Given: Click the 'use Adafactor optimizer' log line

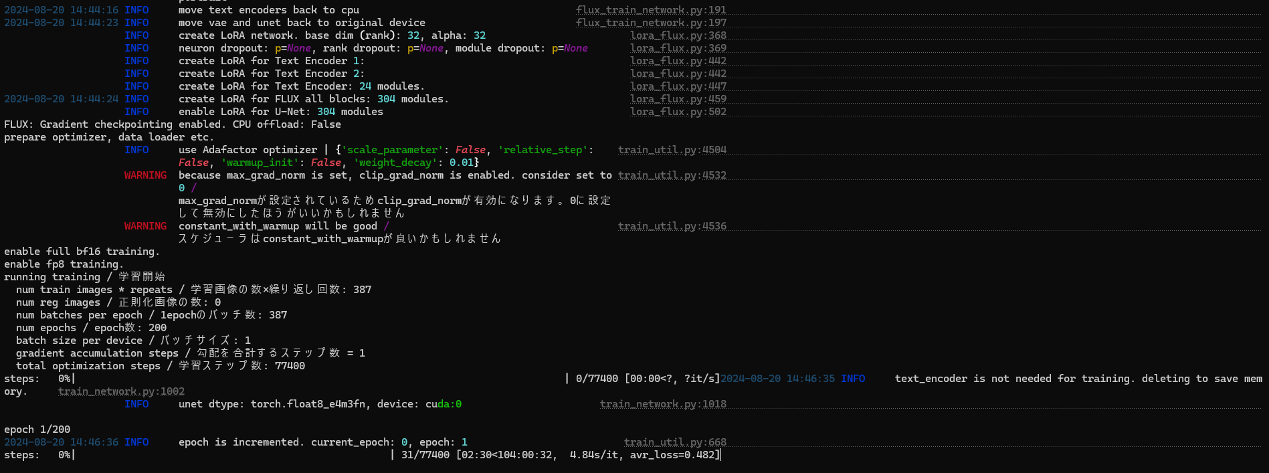Looking at the screenshot, I should (386, 156).
